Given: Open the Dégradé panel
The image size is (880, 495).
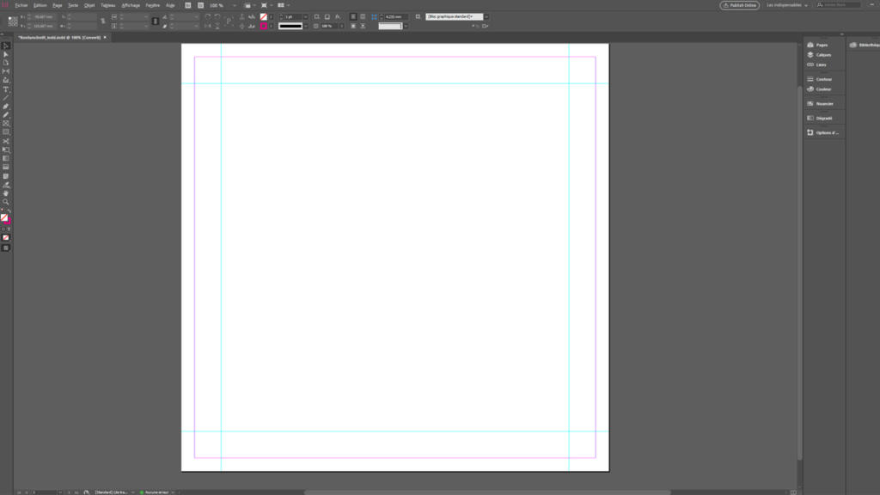Looking at the screenshot, I should pyautogui.click(x=819, y=119).
